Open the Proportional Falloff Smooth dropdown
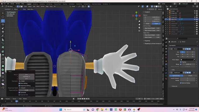This screenshot has height=112, width=199. click(x=27, y=88)
